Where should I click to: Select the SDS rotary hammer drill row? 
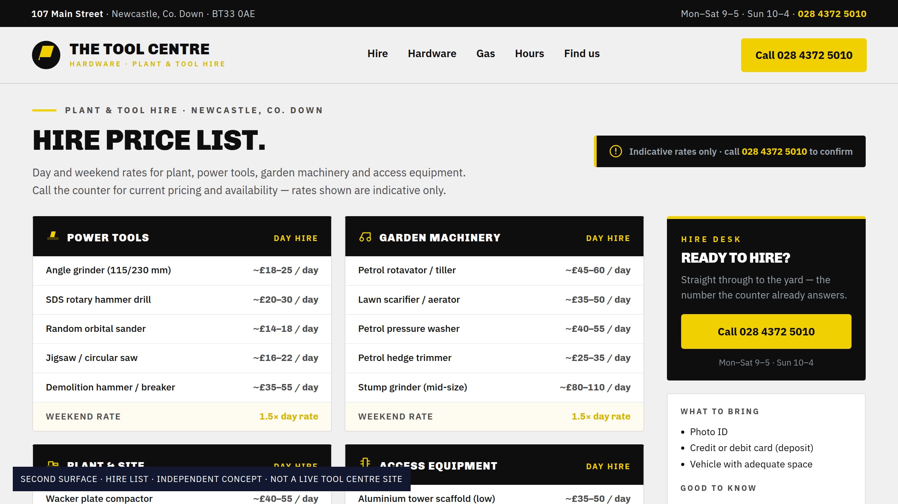(x=182, y=300)
